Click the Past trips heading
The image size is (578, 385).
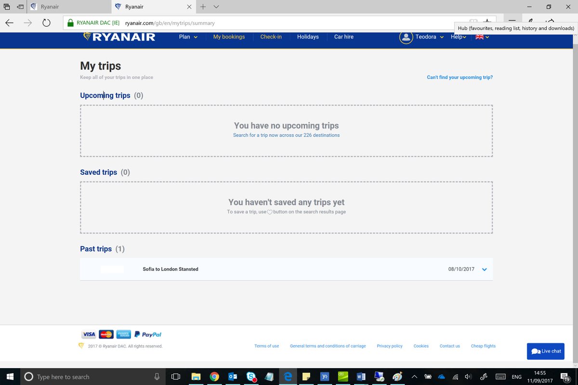[x=96, y=249]
